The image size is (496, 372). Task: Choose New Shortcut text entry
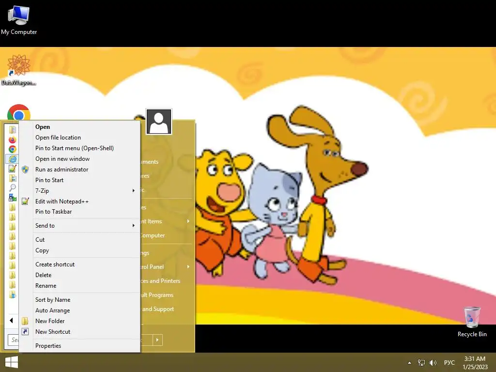53,332
